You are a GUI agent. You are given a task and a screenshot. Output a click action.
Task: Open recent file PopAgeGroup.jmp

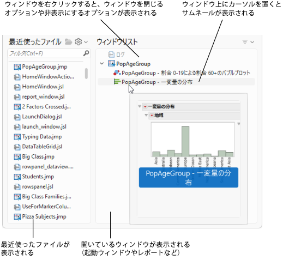45,66
